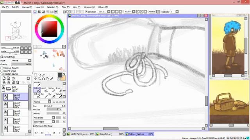Select the Marker brush
250x140 pixels.
[52, 90]
